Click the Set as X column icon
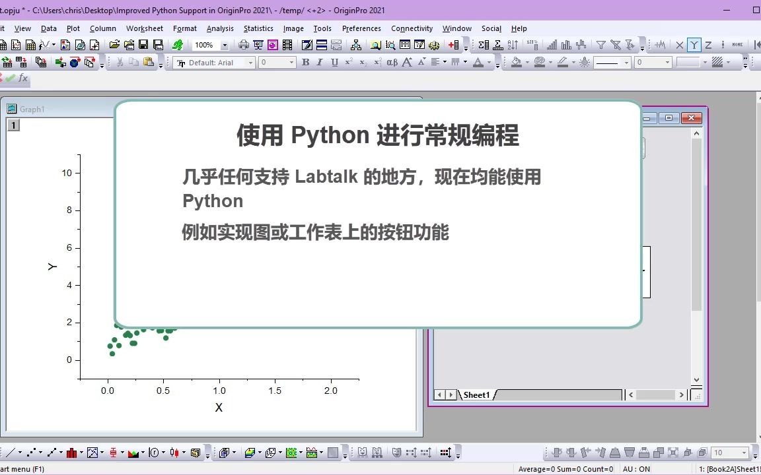761x475 pixels. (x=680, y=45)
